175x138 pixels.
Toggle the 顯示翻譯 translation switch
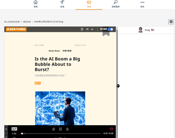pos(110,29)
